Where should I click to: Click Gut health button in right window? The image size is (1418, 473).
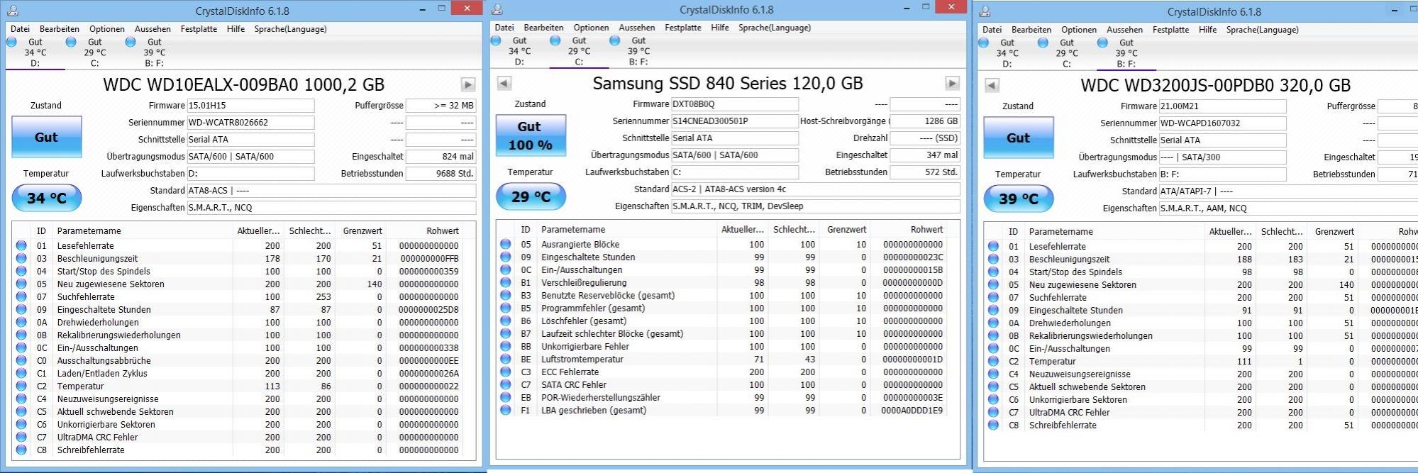(1019, 138)
